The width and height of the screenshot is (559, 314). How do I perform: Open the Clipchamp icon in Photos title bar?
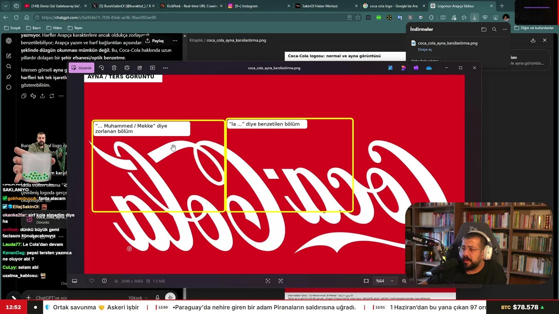(416, 68)
